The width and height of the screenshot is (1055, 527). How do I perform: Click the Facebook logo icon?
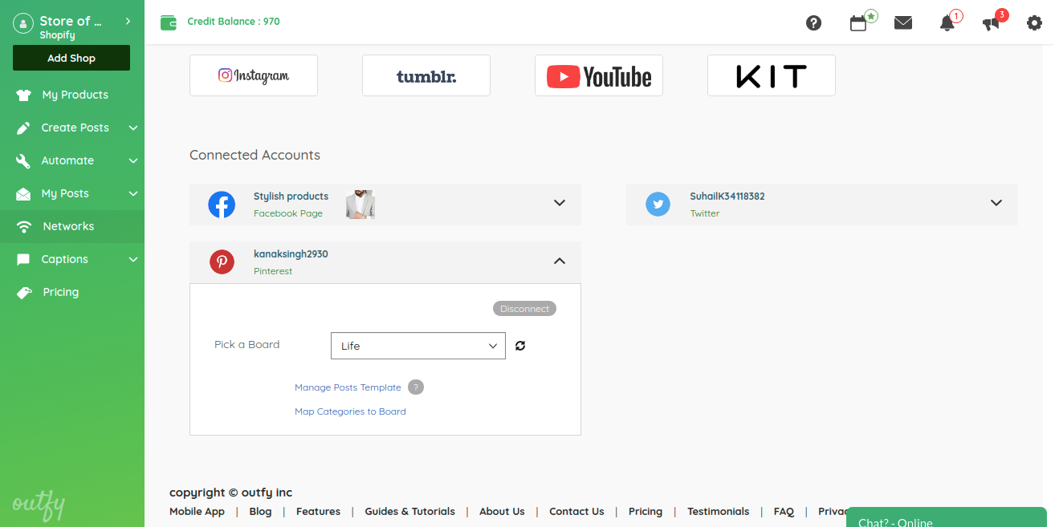[222, 205]
